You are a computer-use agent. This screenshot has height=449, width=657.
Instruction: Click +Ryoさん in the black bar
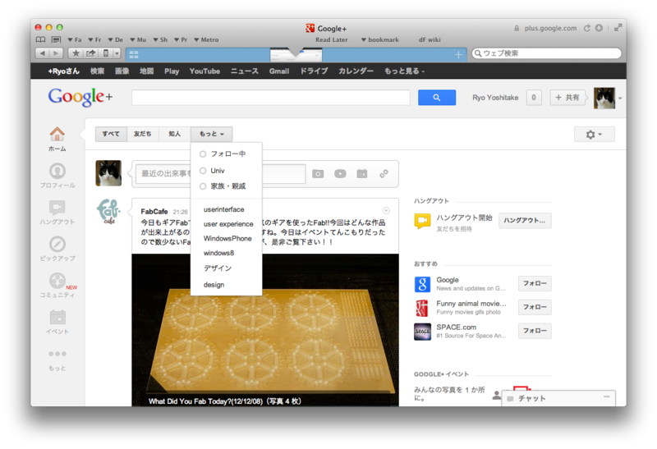pos(64,71)
